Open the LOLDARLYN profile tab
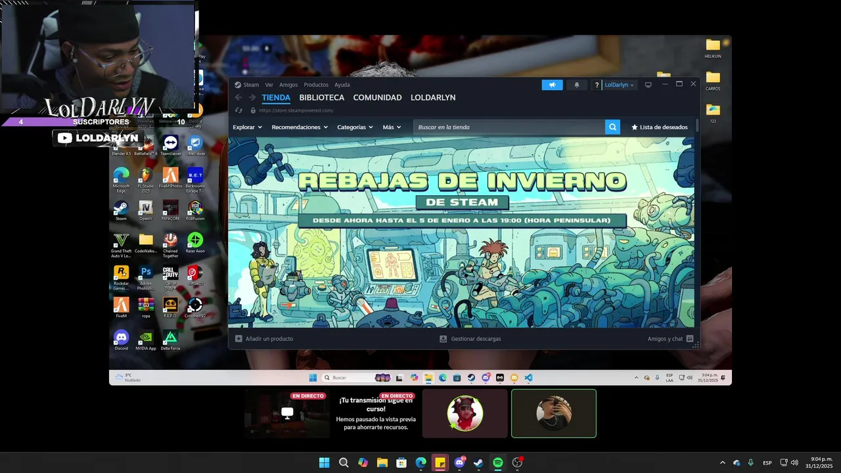 (433, 97)
